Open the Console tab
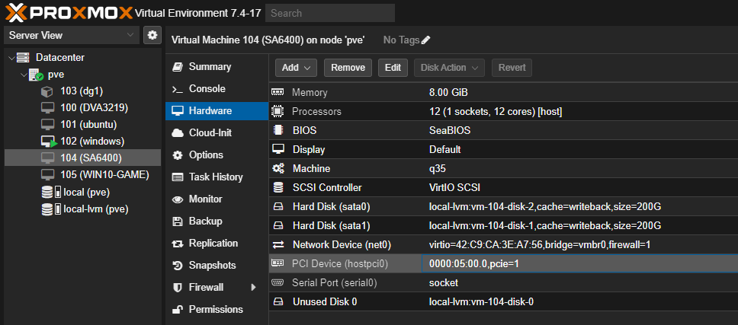 (217, 89)
